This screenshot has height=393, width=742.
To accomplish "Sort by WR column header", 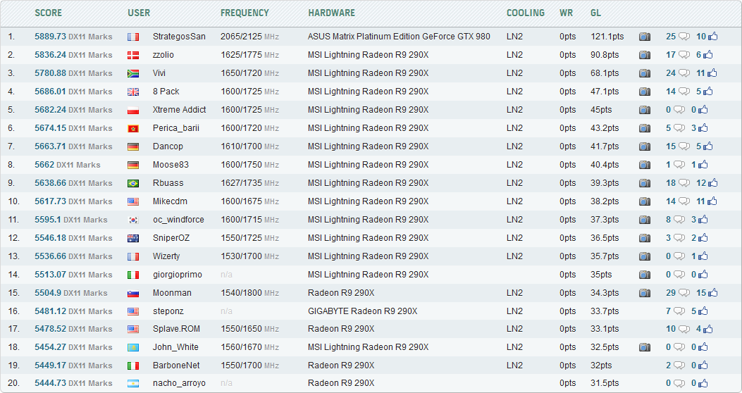I will pyautogui.click(x=566, y=13).
